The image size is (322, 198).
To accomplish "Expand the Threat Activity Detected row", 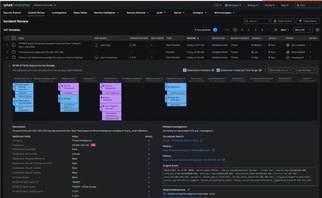I will (7, 52).
